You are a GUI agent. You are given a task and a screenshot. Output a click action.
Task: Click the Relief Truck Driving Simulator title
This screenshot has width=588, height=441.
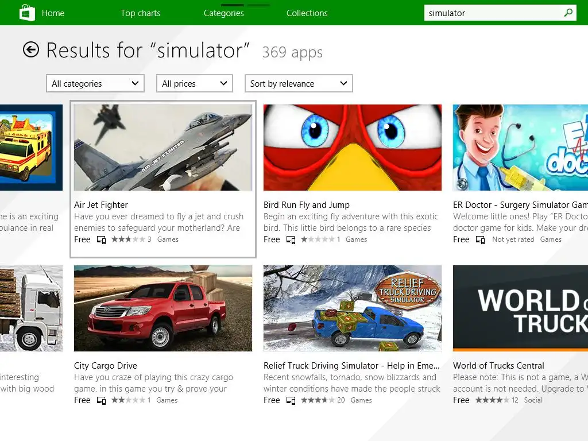point(351,366)
